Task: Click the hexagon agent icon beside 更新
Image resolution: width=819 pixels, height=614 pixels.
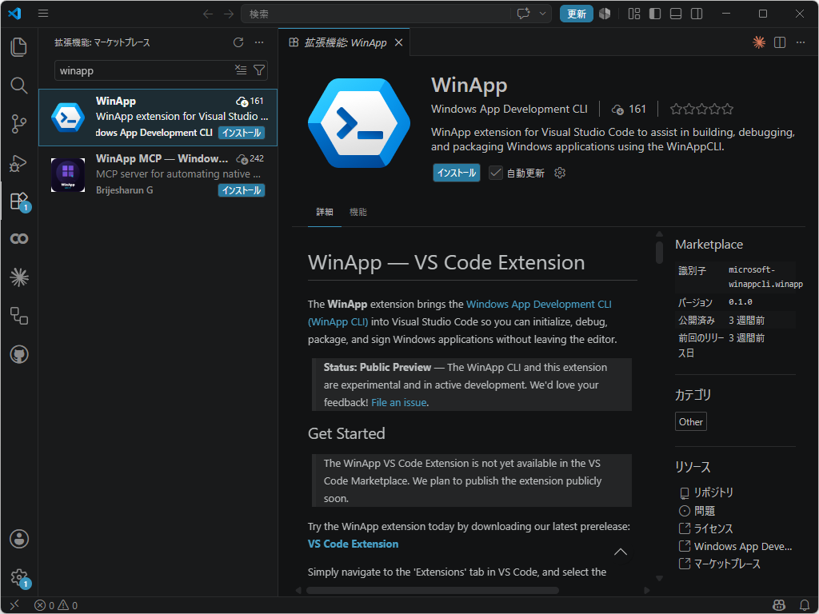Action: (605, 14)
